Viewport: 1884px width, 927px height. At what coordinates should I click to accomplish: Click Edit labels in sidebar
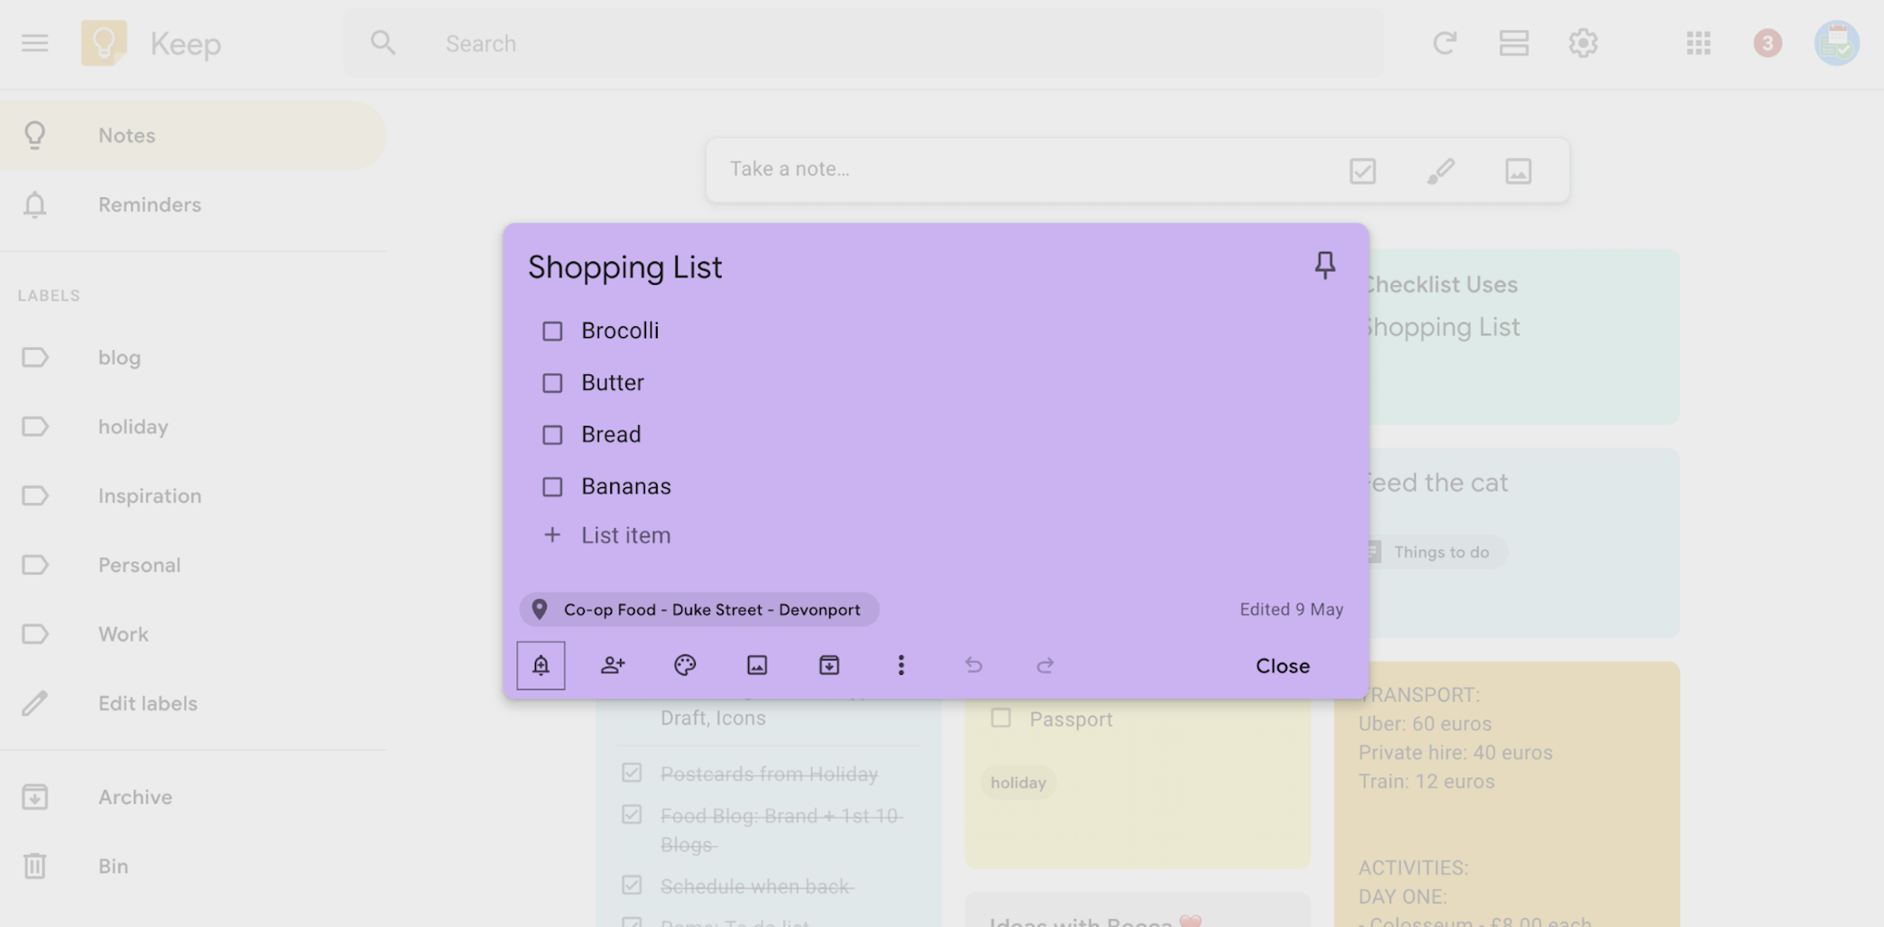click(192, 703)
